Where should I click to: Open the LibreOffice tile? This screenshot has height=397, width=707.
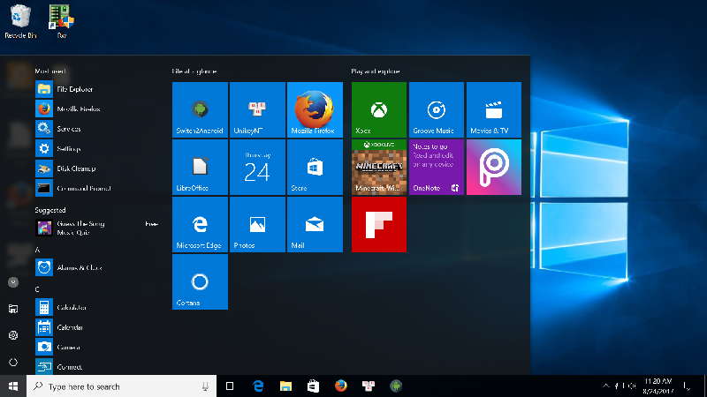pyautogui.click(x=200, y=167)
